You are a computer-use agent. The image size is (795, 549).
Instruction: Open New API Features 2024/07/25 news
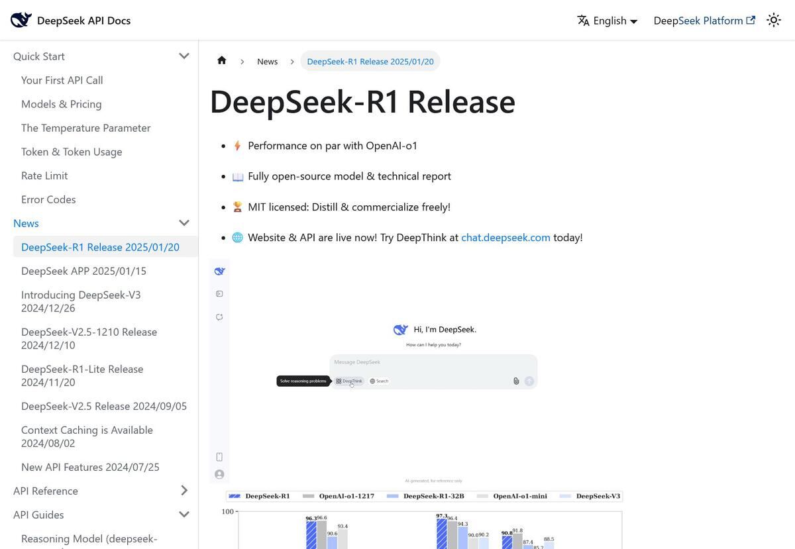coord(90,467)
